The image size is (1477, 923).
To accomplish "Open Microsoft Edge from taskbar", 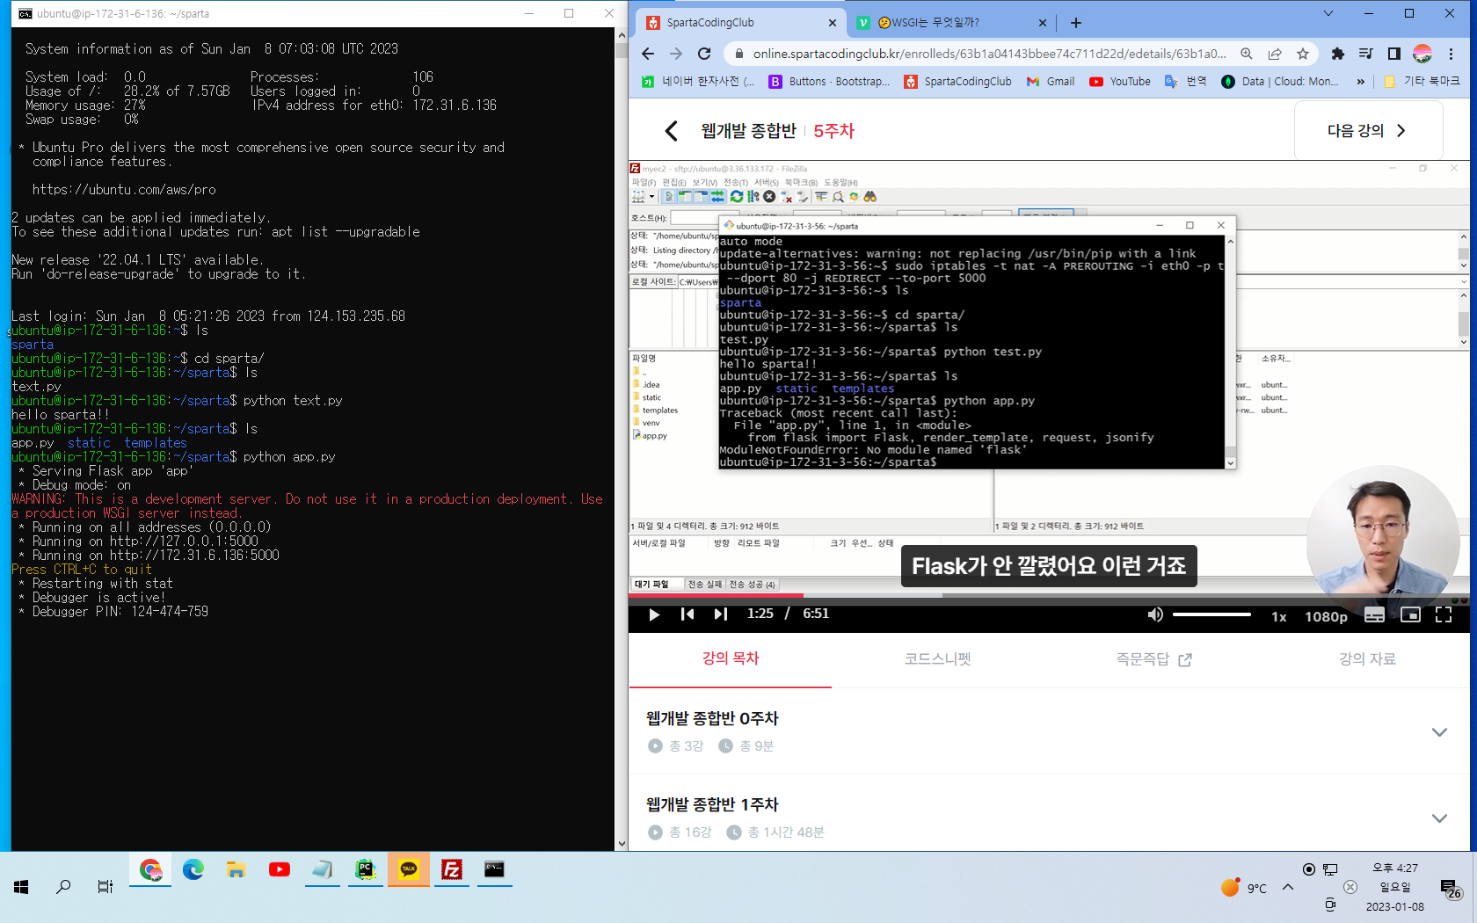I will tap(193, 870).
